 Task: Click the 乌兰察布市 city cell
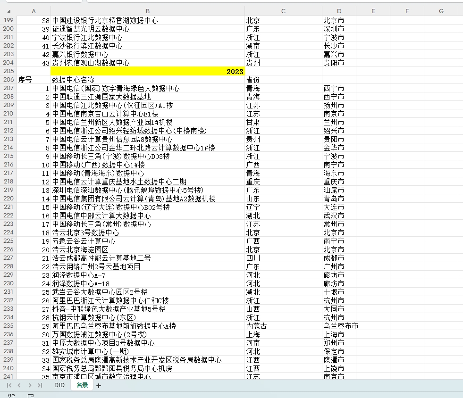pos(339,326)
